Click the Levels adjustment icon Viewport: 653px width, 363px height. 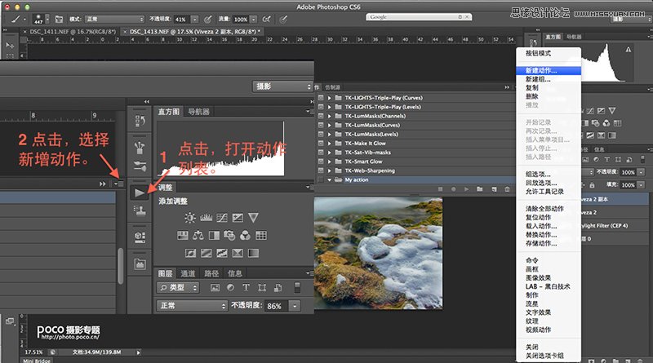click(x=207, y=218)
